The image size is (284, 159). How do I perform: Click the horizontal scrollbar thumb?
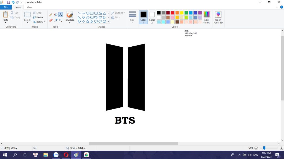133,144
